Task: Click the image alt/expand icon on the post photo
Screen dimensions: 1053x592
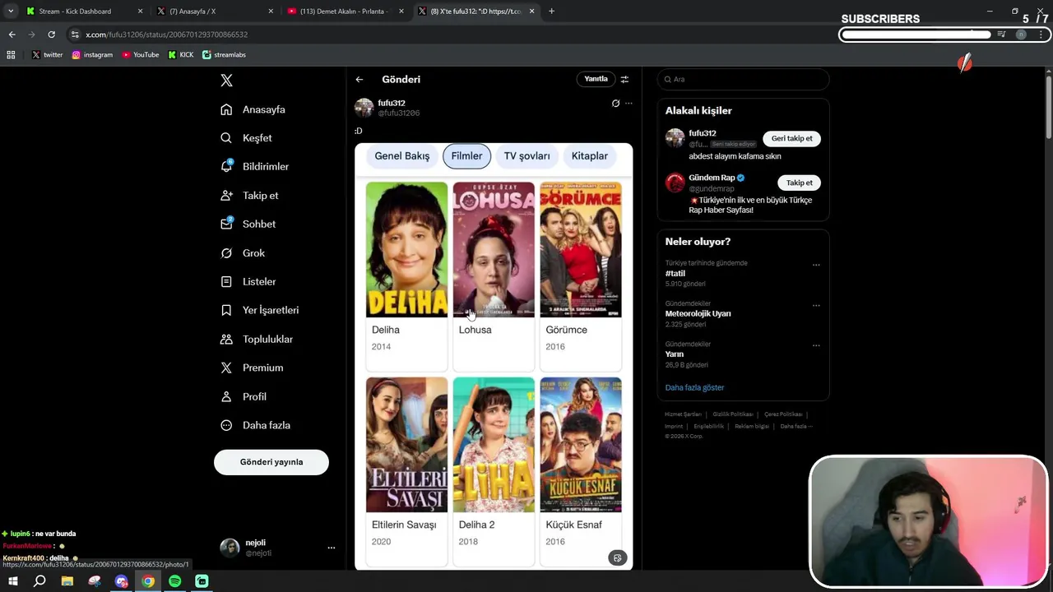Action: pos(618,557)
